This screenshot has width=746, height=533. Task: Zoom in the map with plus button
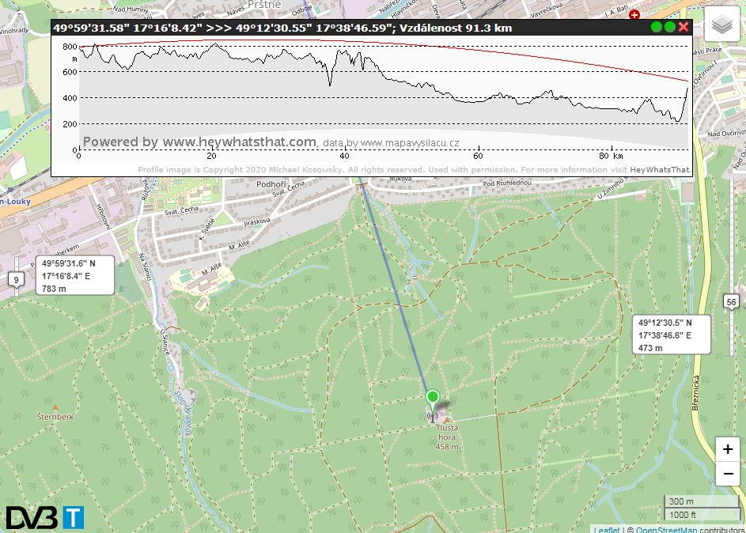click(727, 449)
